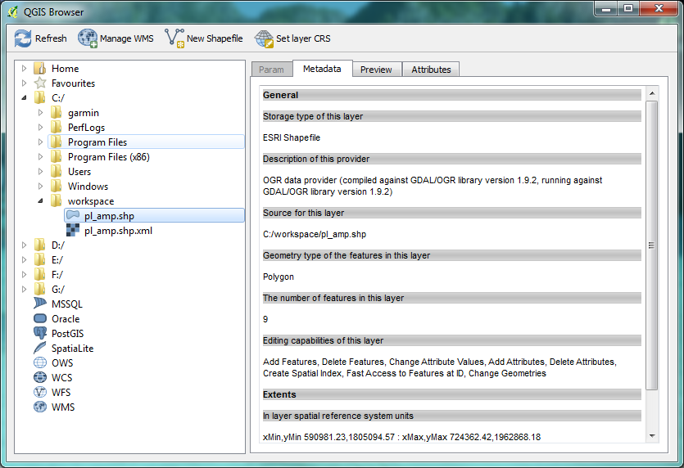Expand the G:/ drive node

(x=24, y=289)
